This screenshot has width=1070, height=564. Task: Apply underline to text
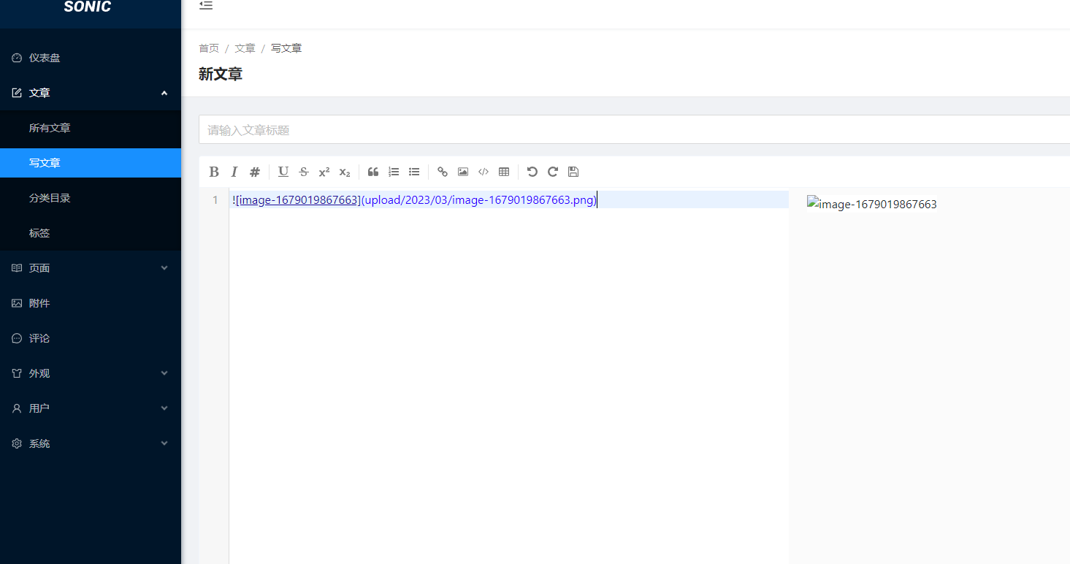pos(283,171)
